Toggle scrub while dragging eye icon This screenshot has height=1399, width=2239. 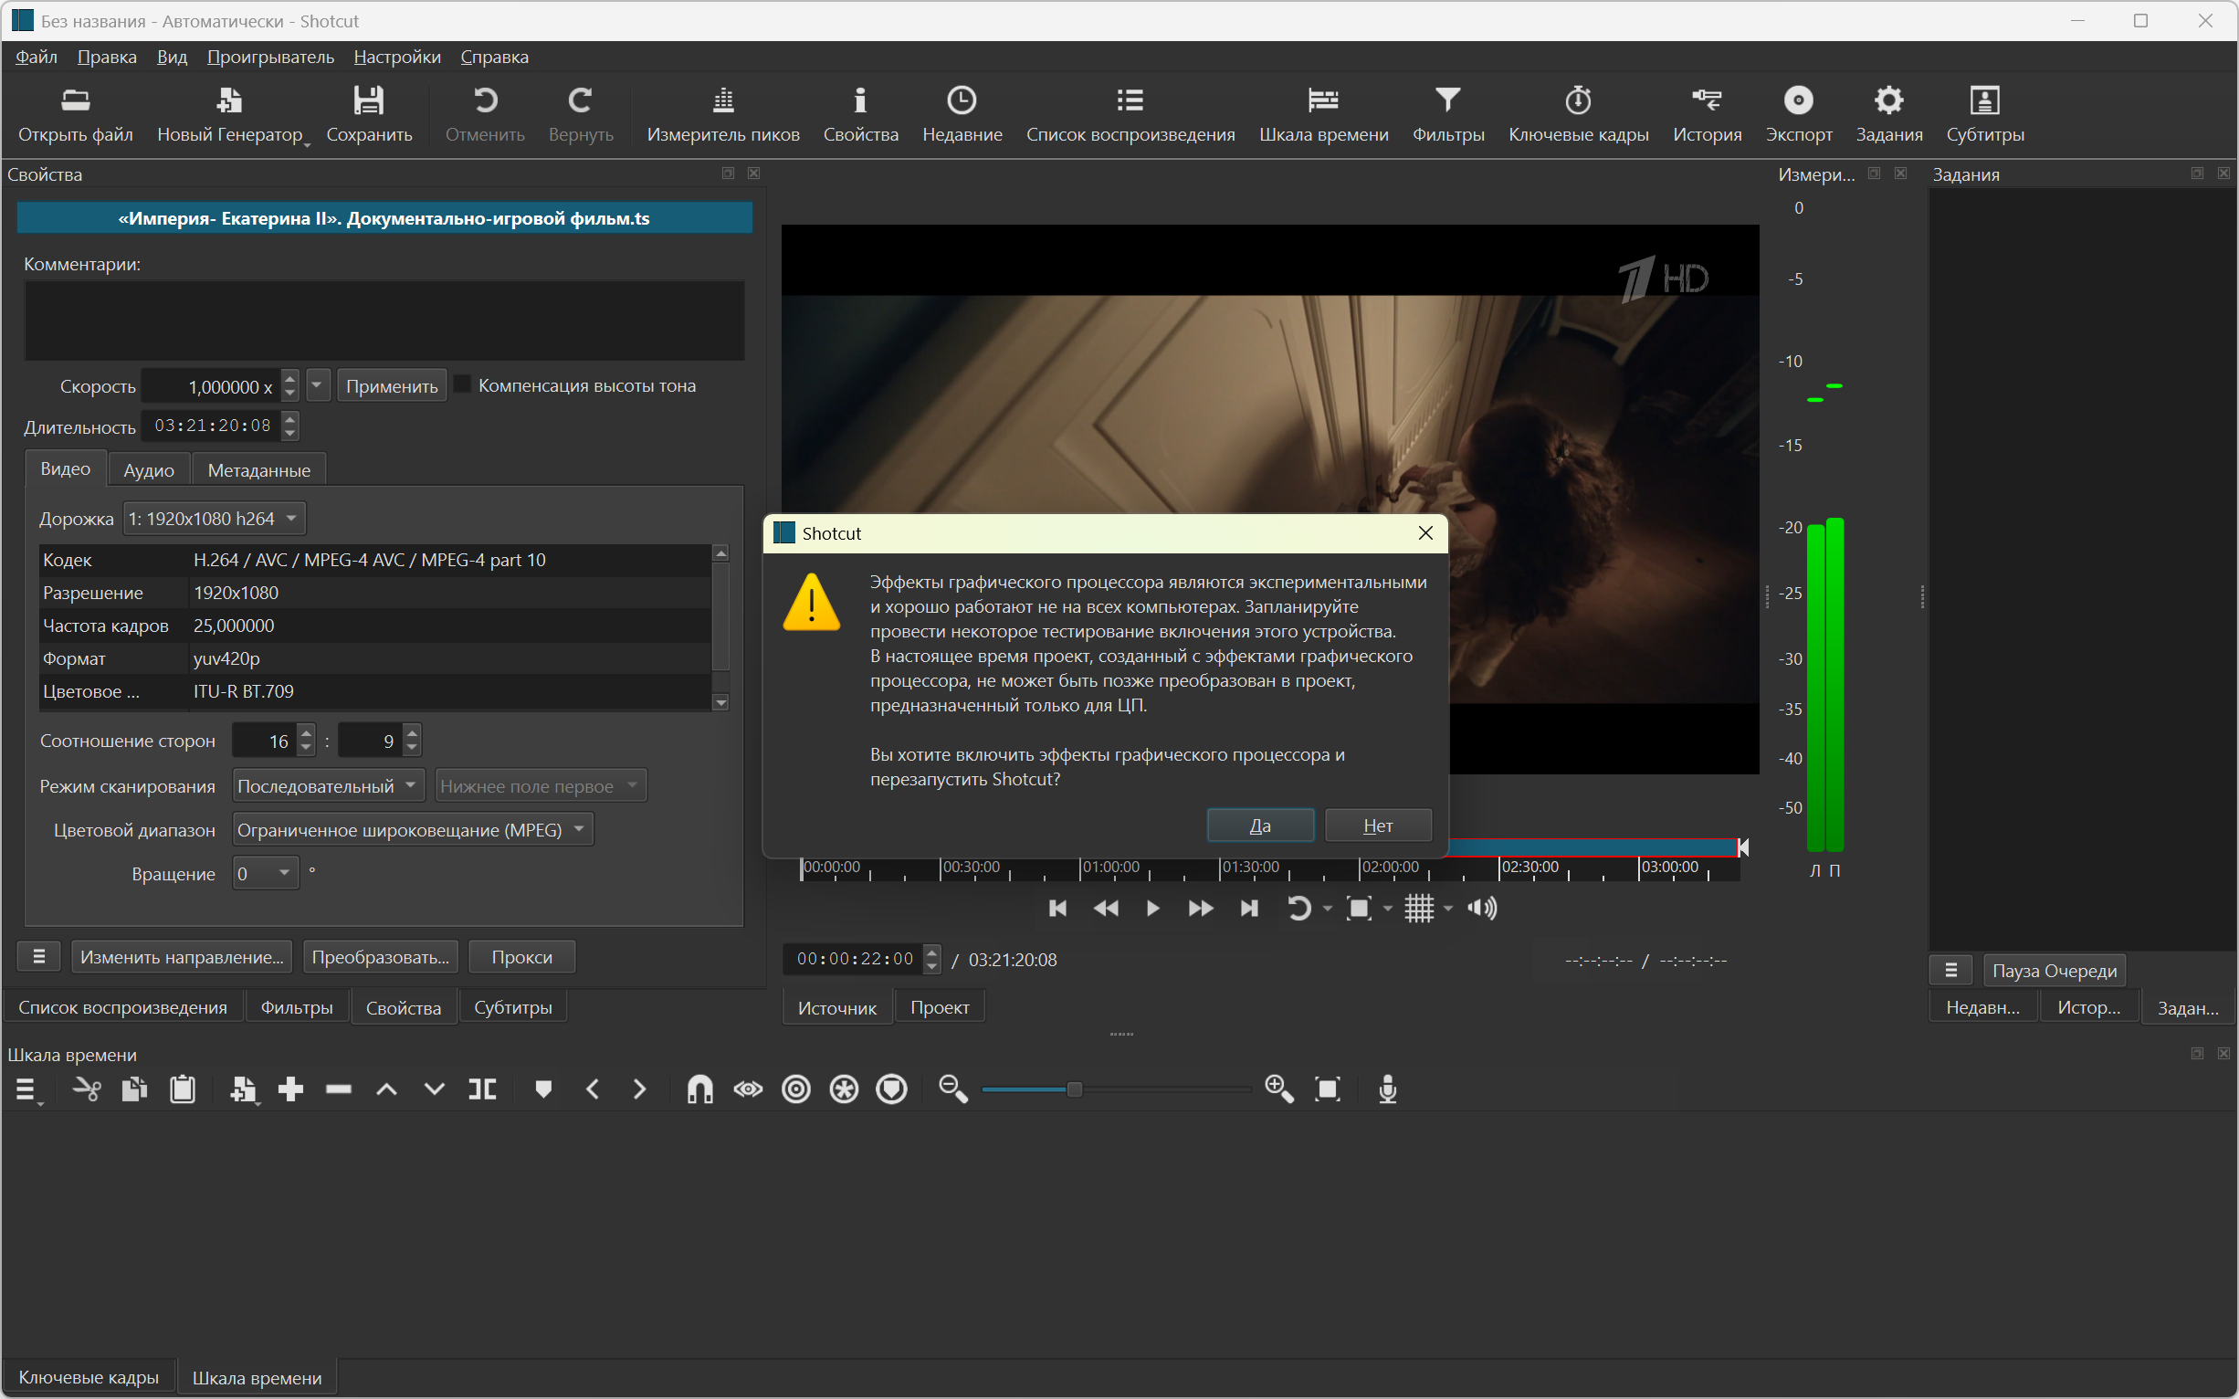coord(748,1089)
